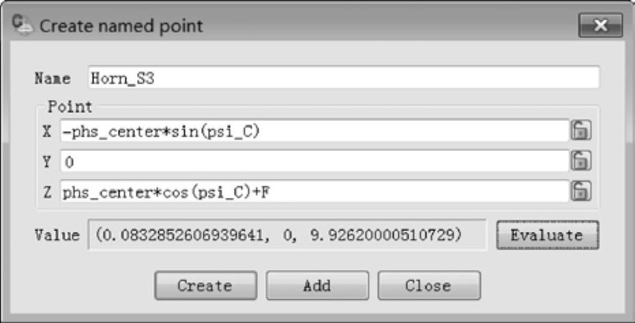
Task: Close the dialog with the title bar X
Action: (601, 25)
